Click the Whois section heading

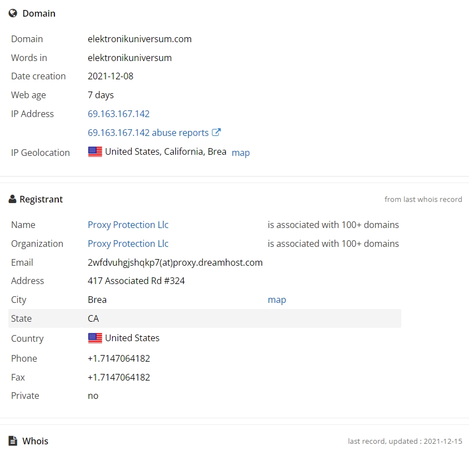[x=36, y=441]
